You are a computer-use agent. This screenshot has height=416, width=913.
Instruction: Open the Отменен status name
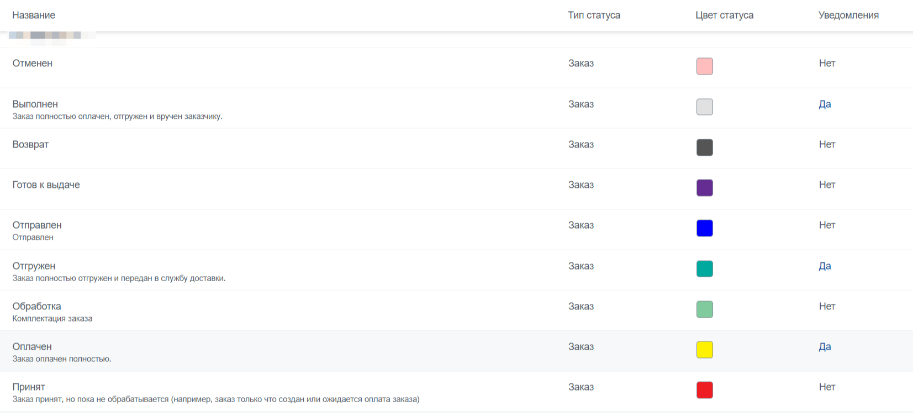(x=32, y=63)
